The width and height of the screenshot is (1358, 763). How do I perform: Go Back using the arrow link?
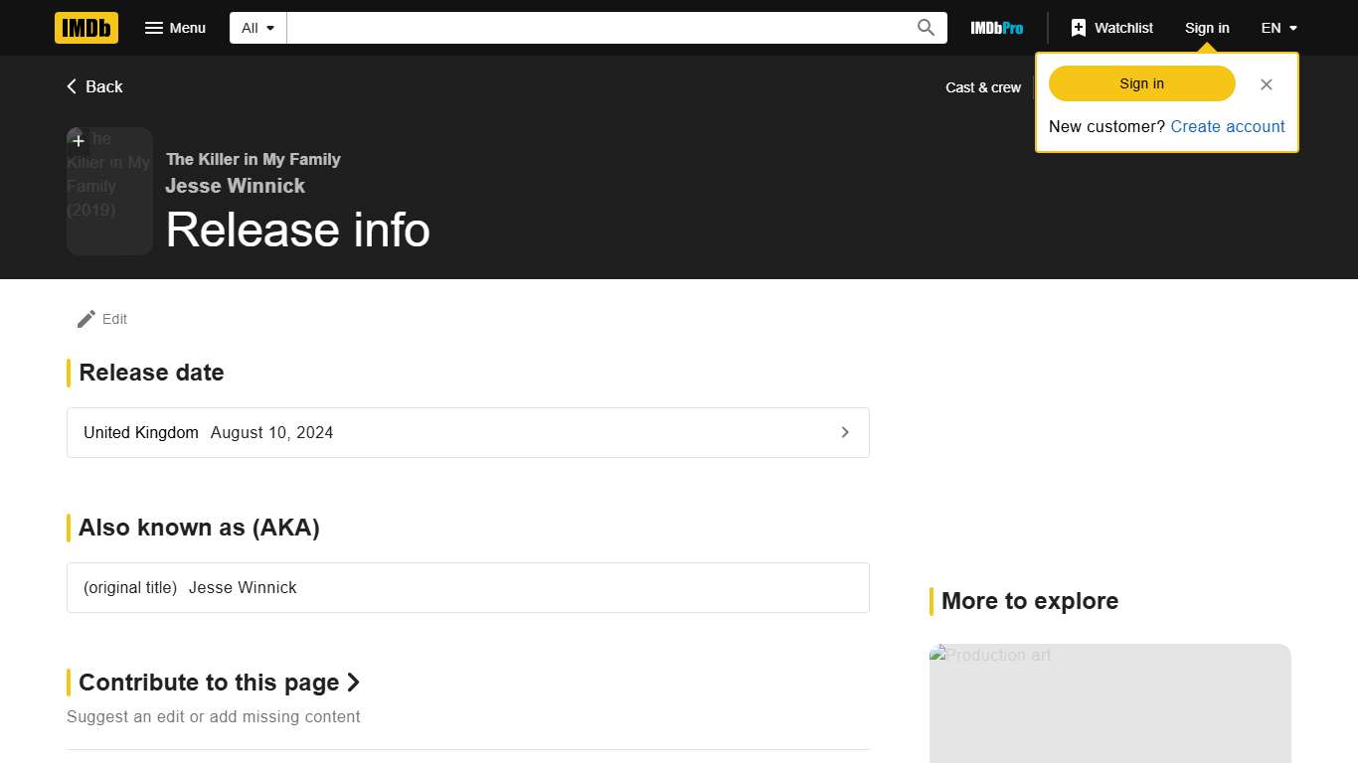tap(94, 86)
